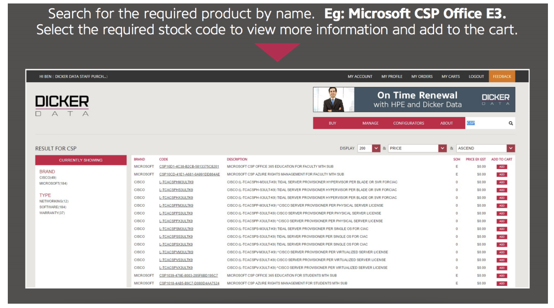Open the Buy menu
Image resolution: width=554 pixels, height=308 pixels.
point(332,123)
